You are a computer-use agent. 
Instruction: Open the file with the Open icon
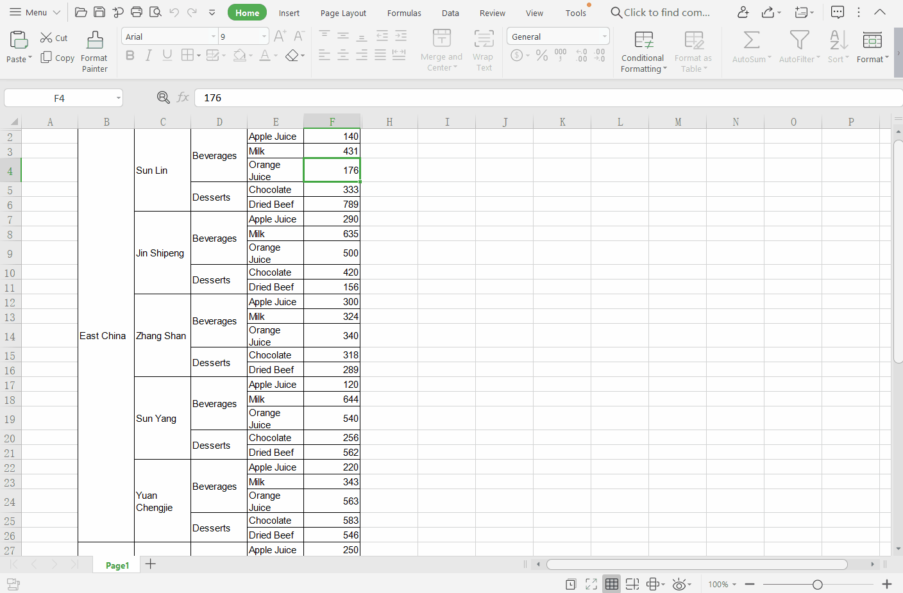click(x=81, y=12)
